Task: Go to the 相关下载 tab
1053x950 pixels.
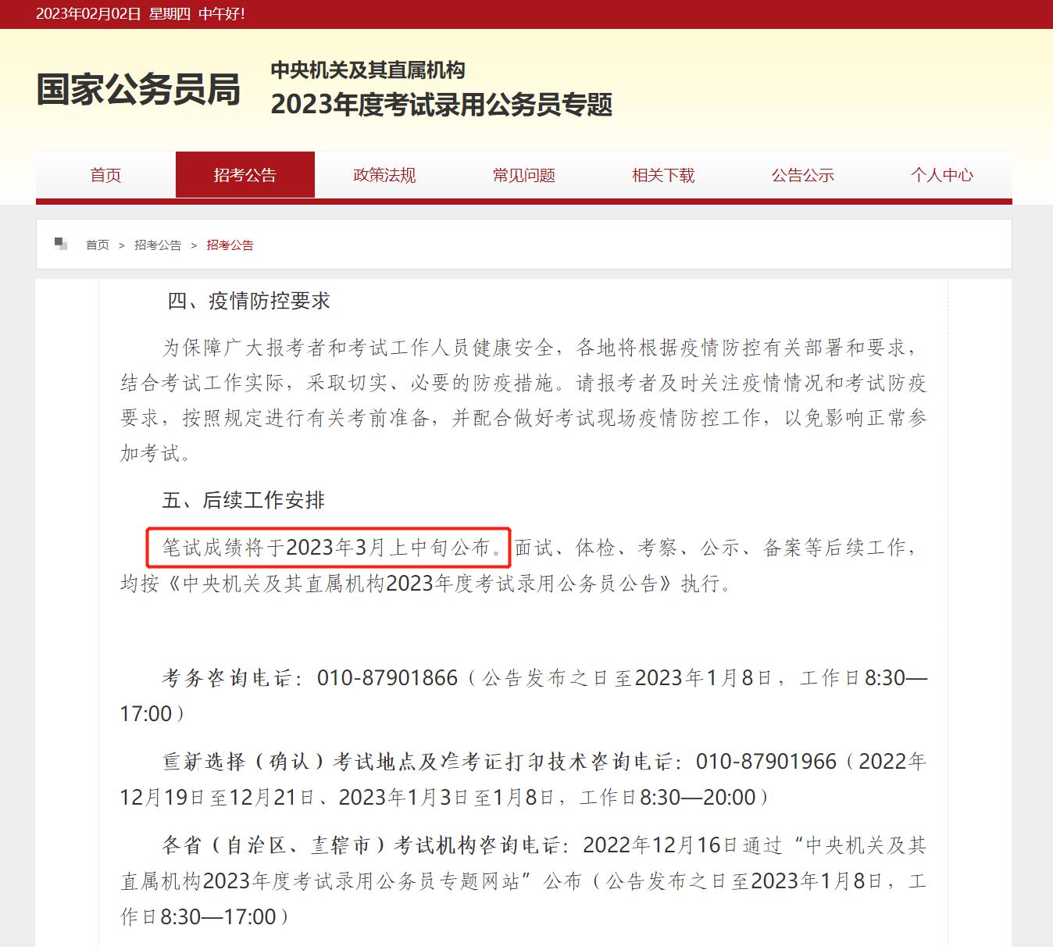Action: click(663, 175)
